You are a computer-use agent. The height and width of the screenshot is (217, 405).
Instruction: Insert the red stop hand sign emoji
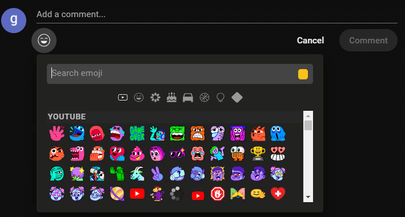(x=218, y=194)
